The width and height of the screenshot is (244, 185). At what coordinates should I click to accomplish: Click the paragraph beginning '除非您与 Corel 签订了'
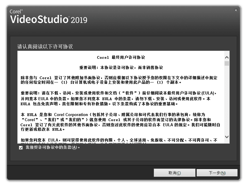(x=119, y=80)
